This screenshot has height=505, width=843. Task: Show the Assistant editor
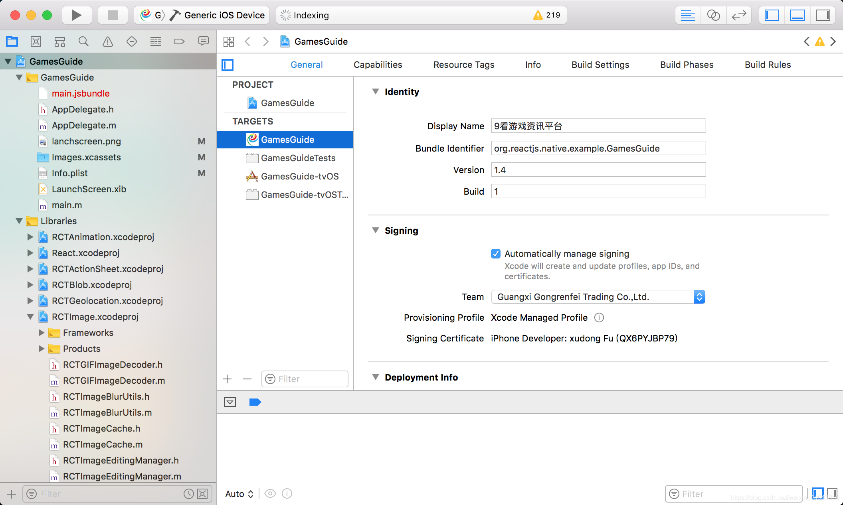(713, 15)
